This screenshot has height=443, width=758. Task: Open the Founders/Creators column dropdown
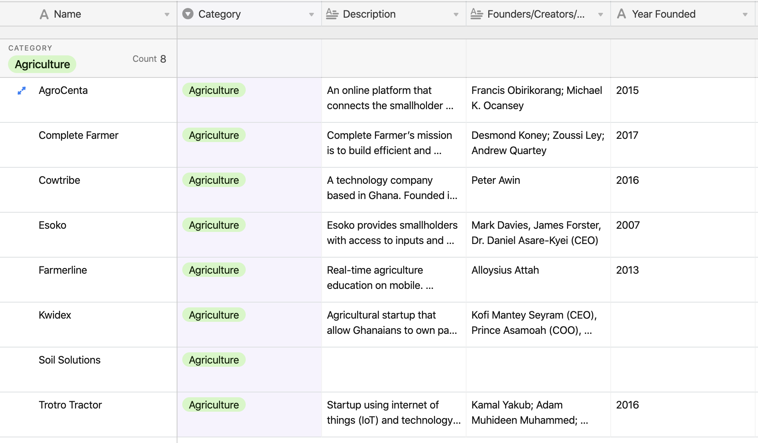[x=600, y=14]
